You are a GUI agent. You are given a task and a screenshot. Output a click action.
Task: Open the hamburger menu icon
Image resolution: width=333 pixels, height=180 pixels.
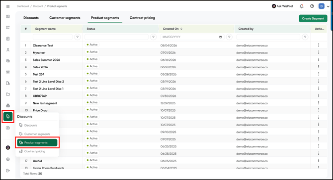(x=8, y=7)
